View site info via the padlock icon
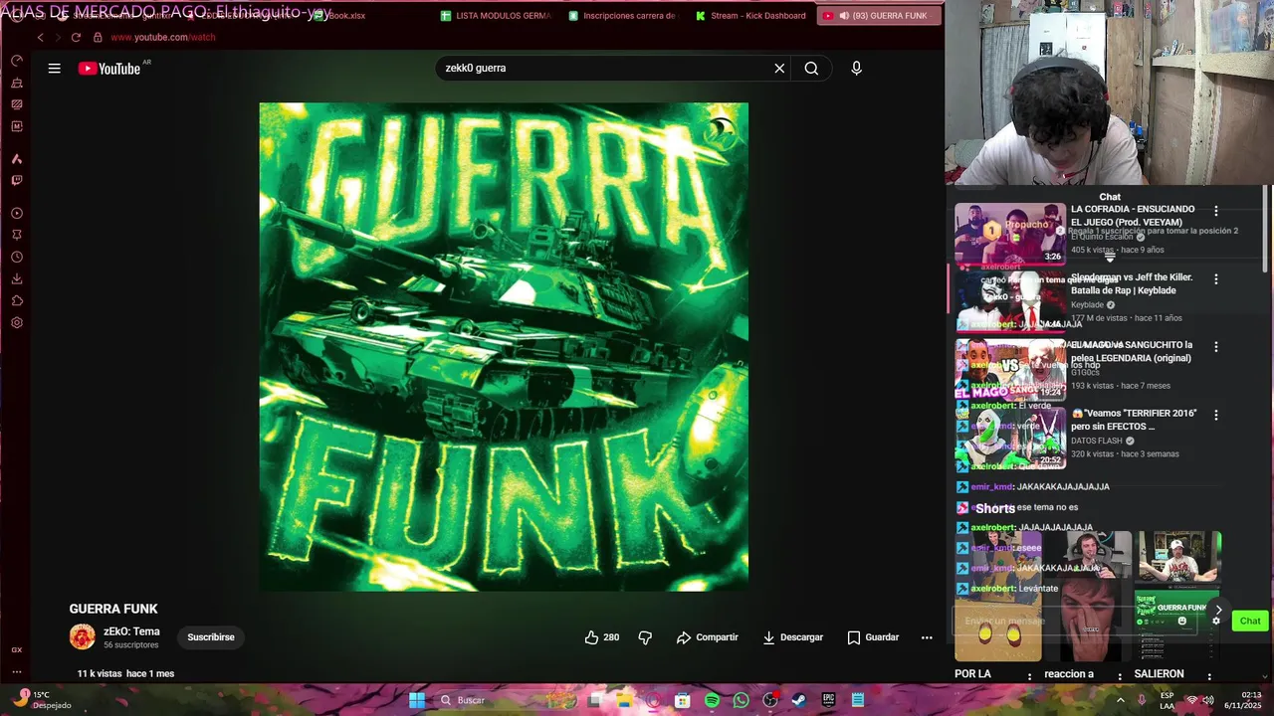This screenshot has height=716, width=1274. (x=97, y=37)
